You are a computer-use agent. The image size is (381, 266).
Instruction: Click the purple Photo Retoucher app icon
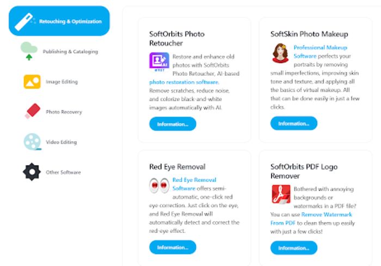[x=159, y=61]
